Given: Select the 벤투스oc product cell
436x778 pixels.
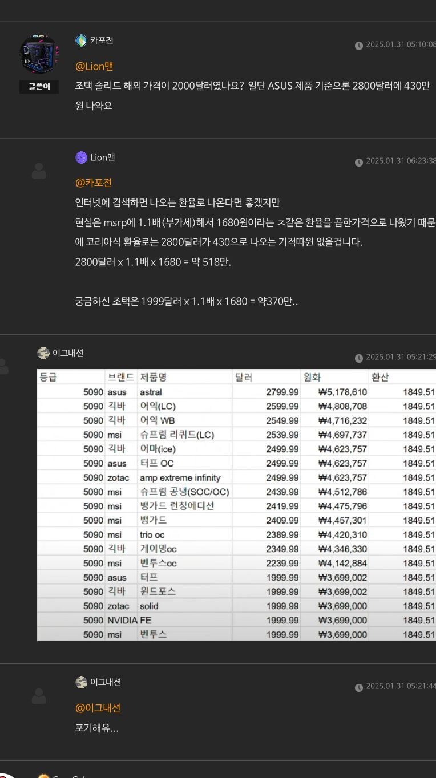Looking at the screenshot, I should [185, 563].
